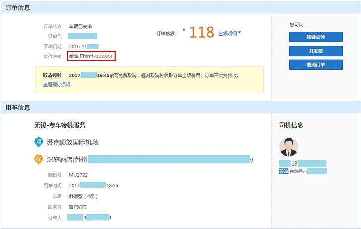The width and height of the screenshot is (361, 229).
Task: Click the driver avatar photo
Action: [x=289, y=147]
